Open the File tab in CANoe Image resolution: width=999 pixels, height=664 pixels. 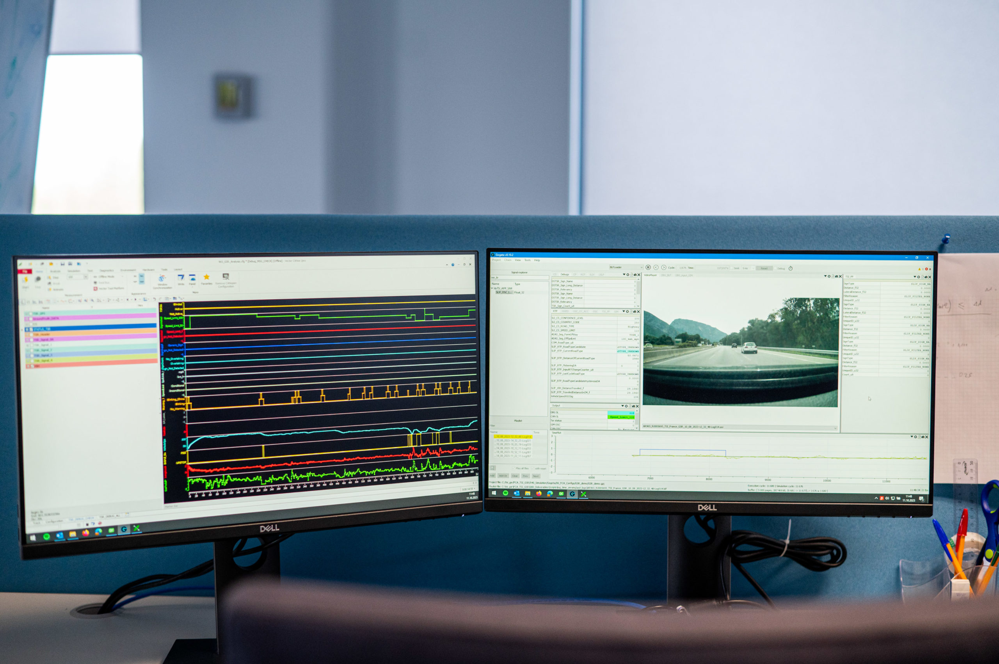pyautogui.click(x=25, y=271)
